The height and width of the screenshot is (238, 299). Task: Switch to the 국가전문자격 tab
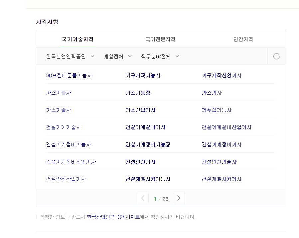point(160,40)
